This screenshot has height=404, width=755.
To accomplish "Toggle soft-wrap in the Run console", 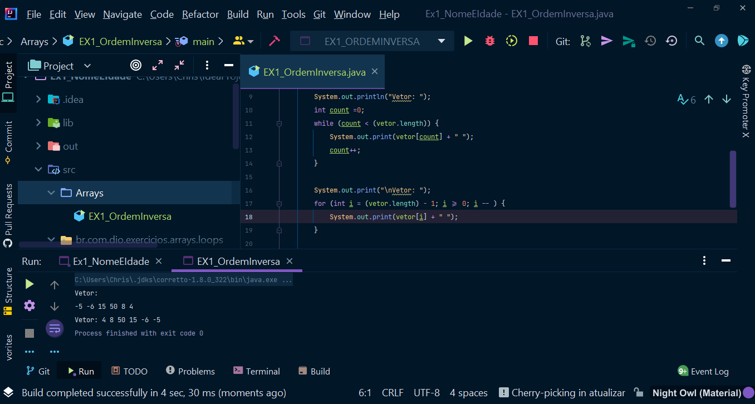I will (55, 329).
